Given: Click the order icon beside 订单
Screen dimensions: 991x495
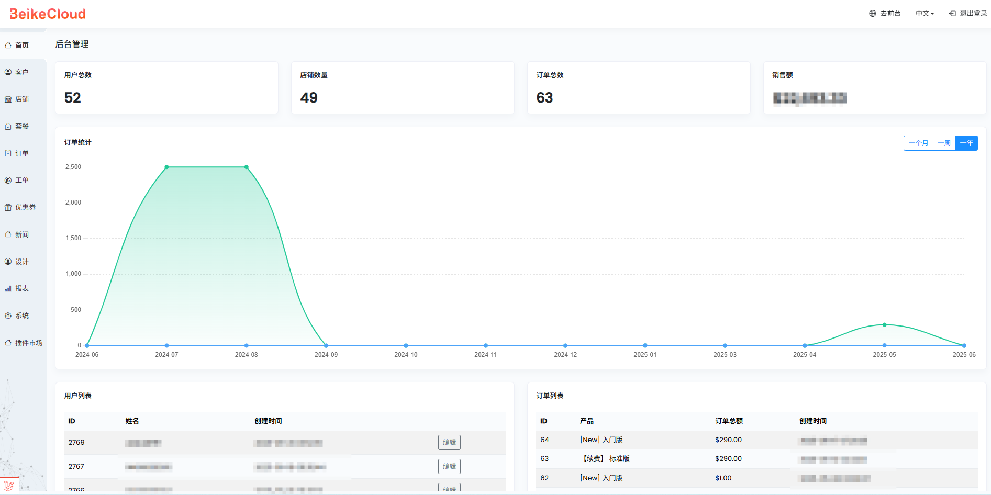Looking at the screenshot, I should 8,153.
